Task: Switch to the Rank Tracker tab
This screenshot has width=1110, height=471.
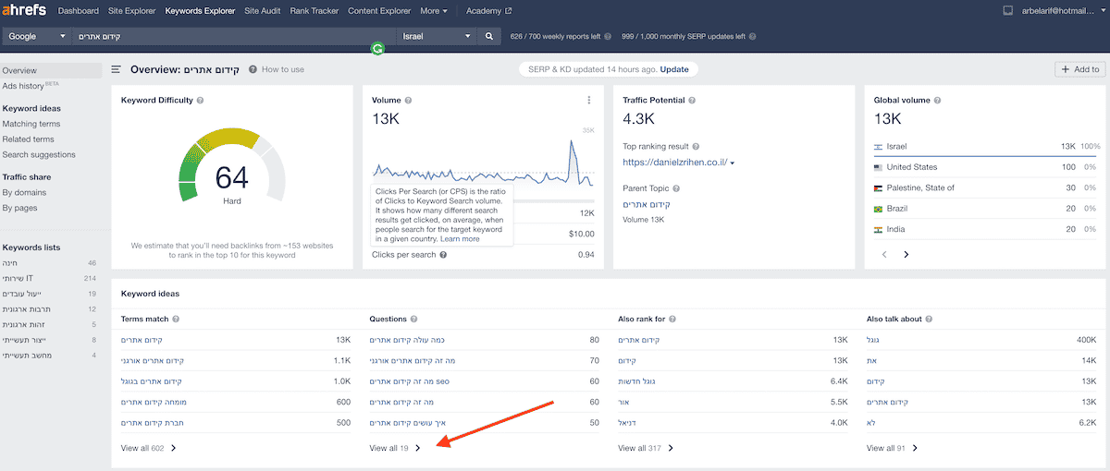Action: [x=315, y=11]
